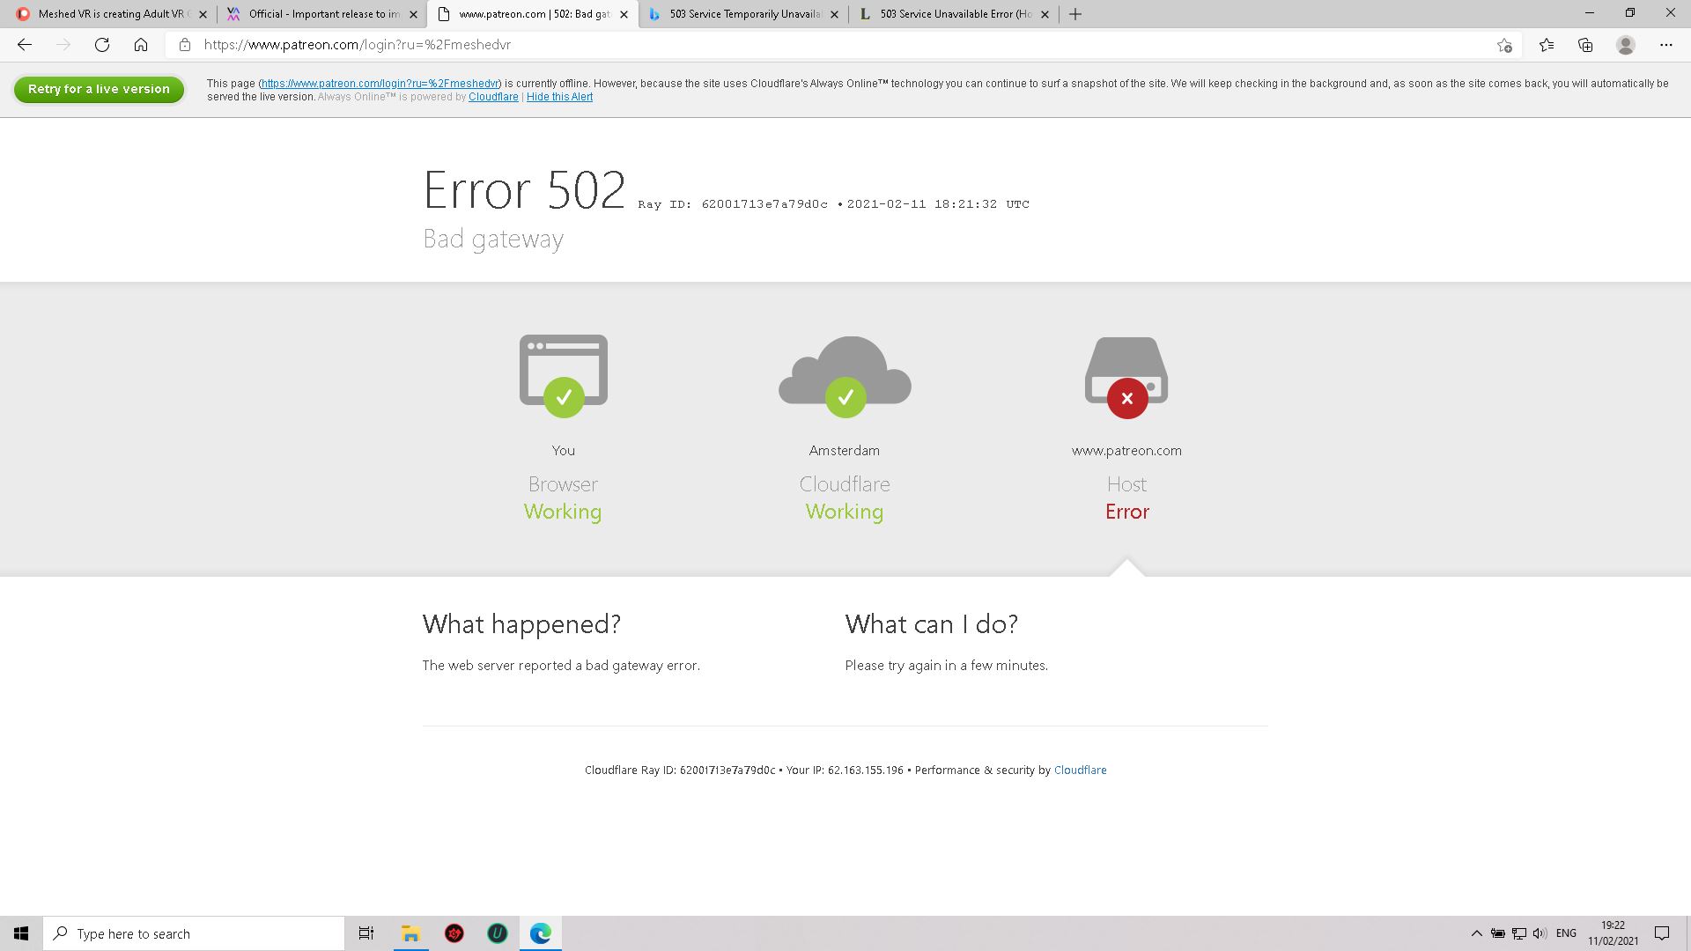
Task: Click the Type here to search box
Action: (x=194, y=933)
